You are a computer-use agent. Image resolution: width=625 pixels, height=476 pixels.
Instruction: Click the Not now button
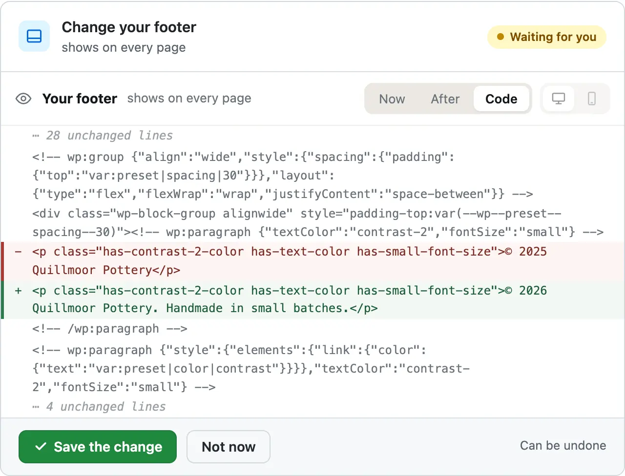[x=229, y=447]
